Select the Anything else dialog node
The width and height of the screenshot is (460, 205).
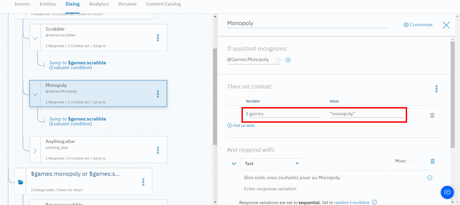click(98, 149)
